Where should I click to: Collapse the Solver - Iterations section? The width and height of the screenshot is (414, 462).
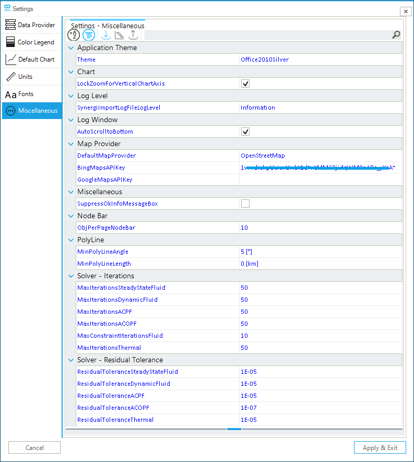72,276
